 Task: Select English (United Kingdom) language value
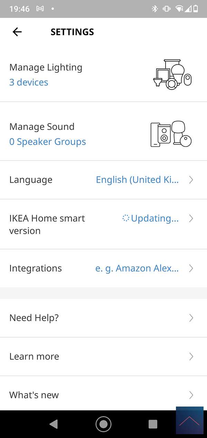pyautogui.click(x=137, y=180)
